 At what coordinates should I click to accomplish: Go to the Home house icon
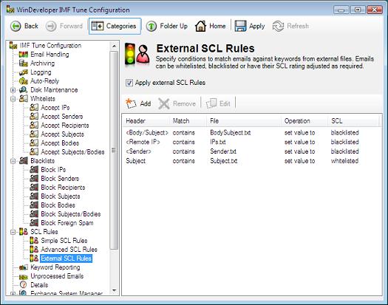(200, 26)
